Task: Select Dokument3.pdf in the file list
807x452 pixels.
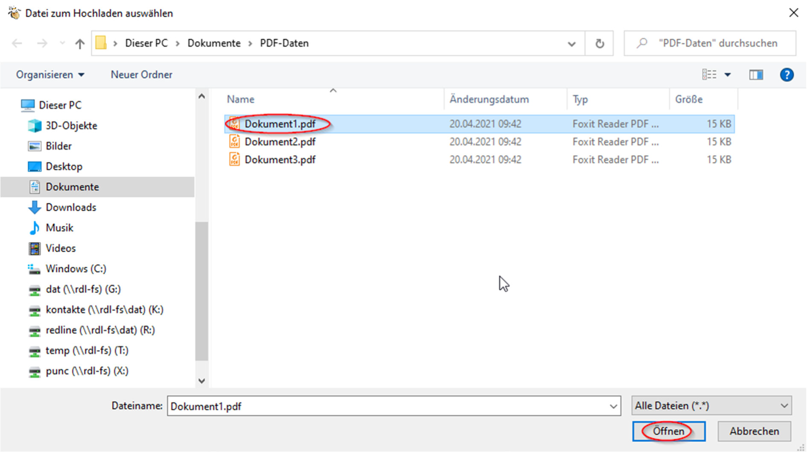Action: (280, 160)
